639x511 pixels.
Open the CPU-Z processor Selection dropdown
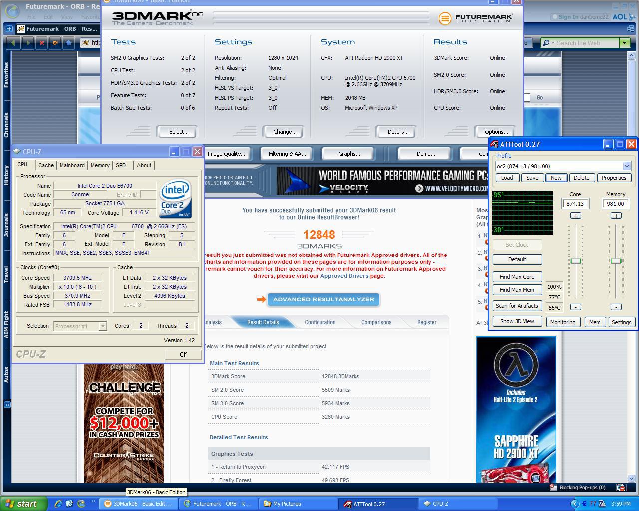pos(80,326)
